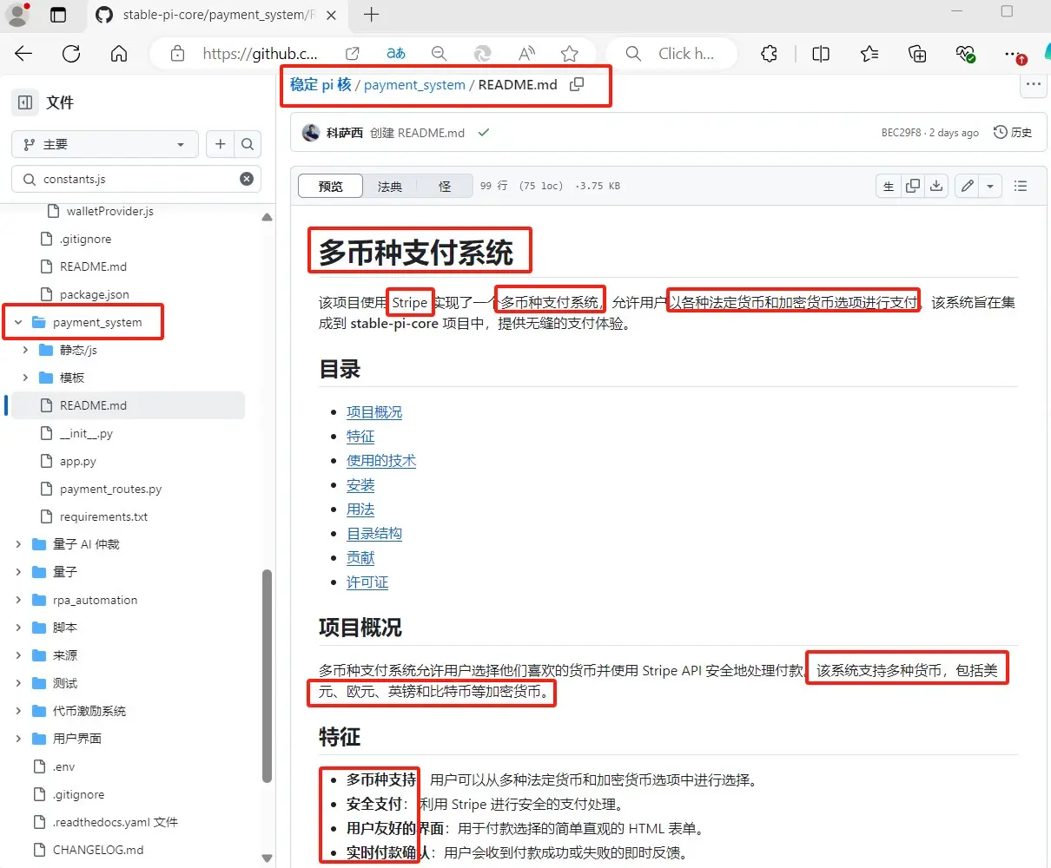Open the history clock link

coord(1013,133)
